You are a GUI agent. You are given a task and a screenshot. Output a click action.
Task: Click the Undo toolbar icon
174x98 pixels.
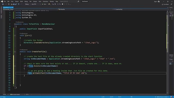[18, 4]
